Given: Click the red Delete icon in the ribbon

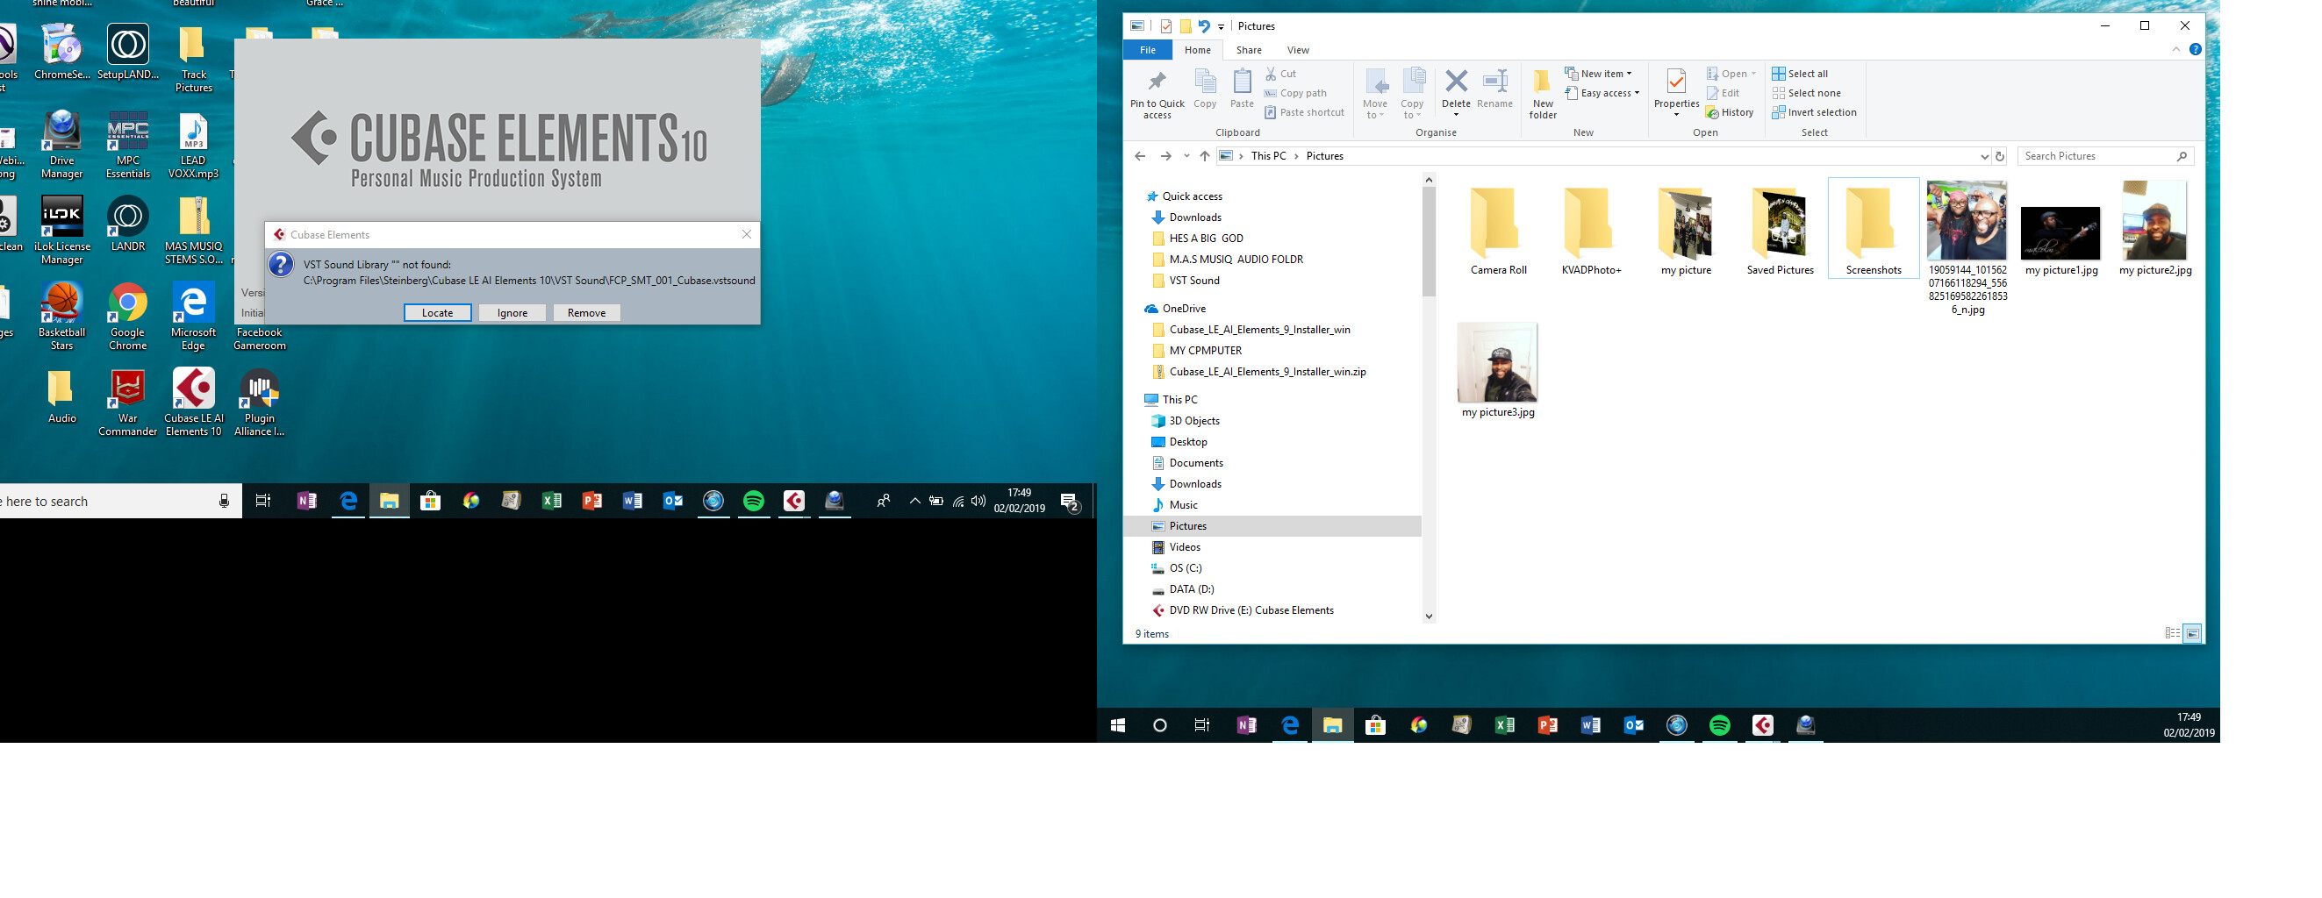Looking at the screenshot, I should coord(1456,82).
